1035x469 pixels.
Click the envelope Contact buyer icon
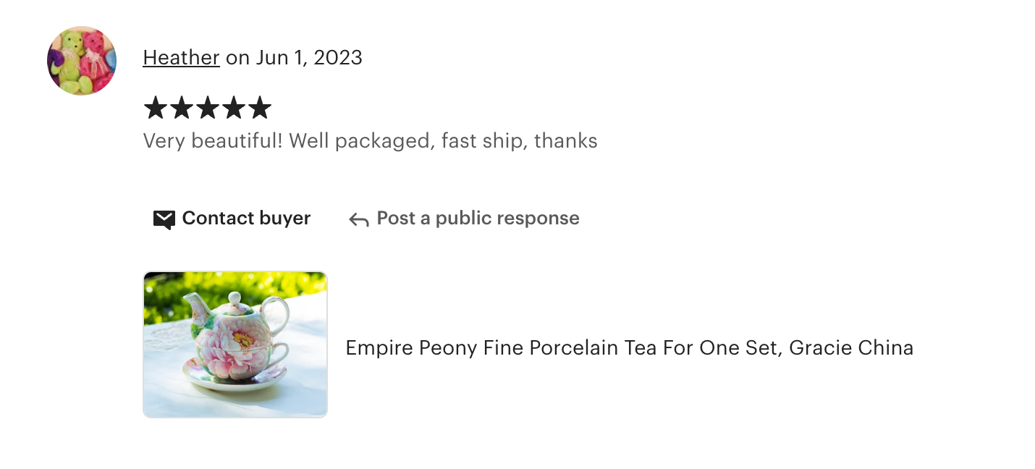tap(164, 219)
